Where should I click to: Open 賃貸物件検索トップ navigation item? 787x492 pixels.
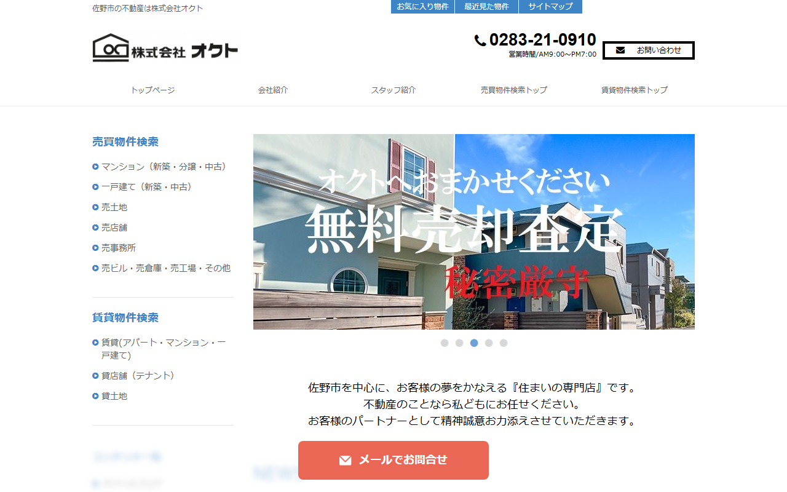(x=635, y=90)
